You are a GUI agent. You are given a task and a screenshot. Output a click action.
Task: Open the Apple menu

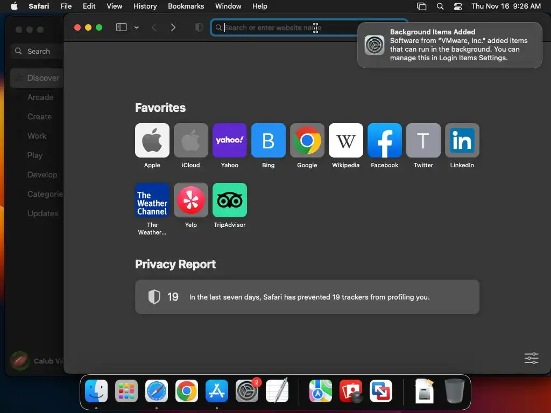pos(14,6)
